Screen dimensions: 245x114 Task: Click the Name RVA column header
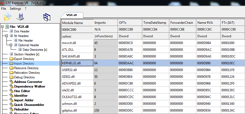[208, 23]
